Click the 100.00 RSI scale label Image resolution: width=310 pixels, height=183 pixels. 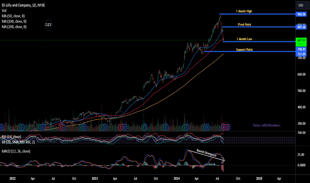tap(301, 132)
